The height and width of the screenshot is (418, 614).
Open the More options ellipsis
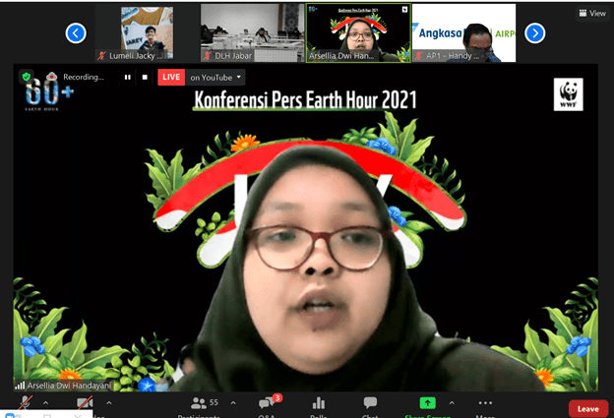tap(485, 403)
